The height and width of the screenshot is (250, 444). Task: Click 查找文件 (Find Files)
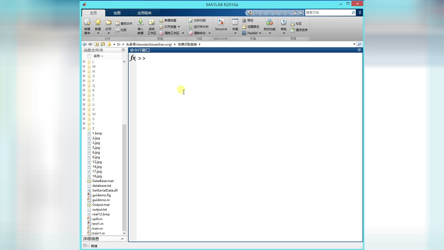[x=124, y=24]
